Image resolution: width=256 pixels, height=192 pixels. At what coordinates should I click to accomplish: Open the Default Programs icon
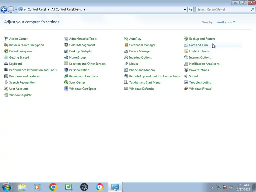(x=6, y=51)
